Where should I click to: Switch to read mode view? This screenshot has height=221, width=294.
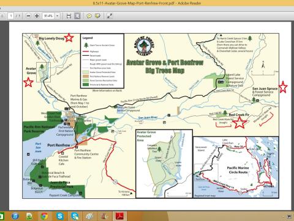click(x=110, y=16)
